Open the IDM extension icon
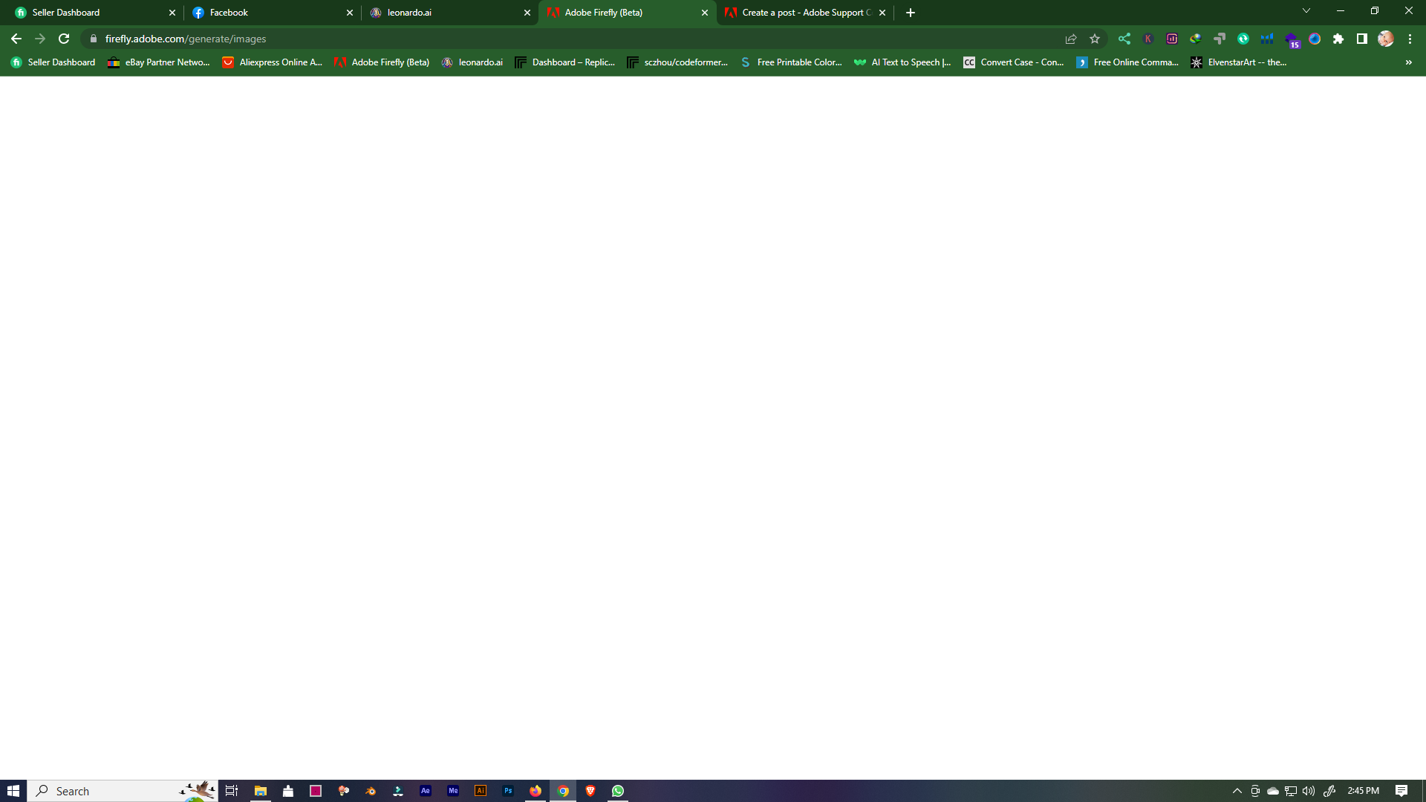This screenshot has width=1426, height=802. click(1197, 39)
